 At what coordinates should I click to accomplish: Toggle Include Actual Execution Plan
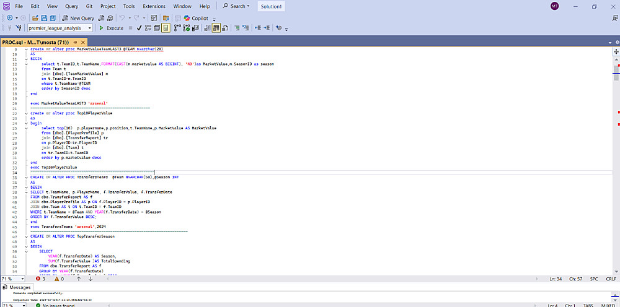click(176, 28)
